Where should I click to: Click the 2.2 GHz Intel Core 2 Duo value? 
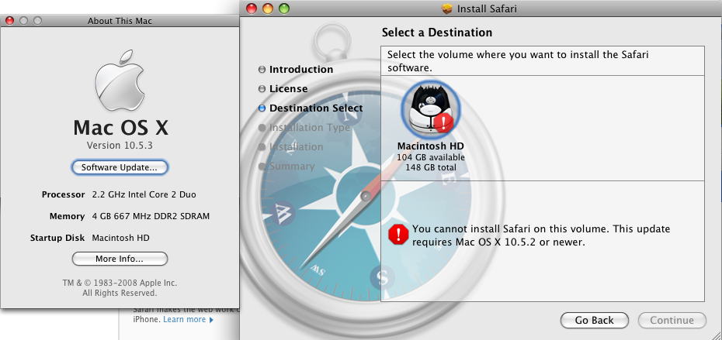point(144,194)
